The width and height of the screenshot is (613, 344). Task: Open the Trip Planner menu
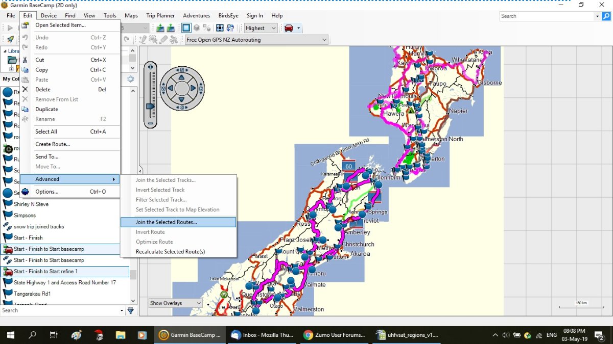[x=160, y=16]
